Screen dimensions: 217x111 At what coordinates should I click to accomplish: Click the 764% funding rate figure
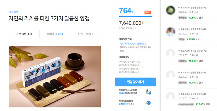pyautogui.click(x=127, y=11)
